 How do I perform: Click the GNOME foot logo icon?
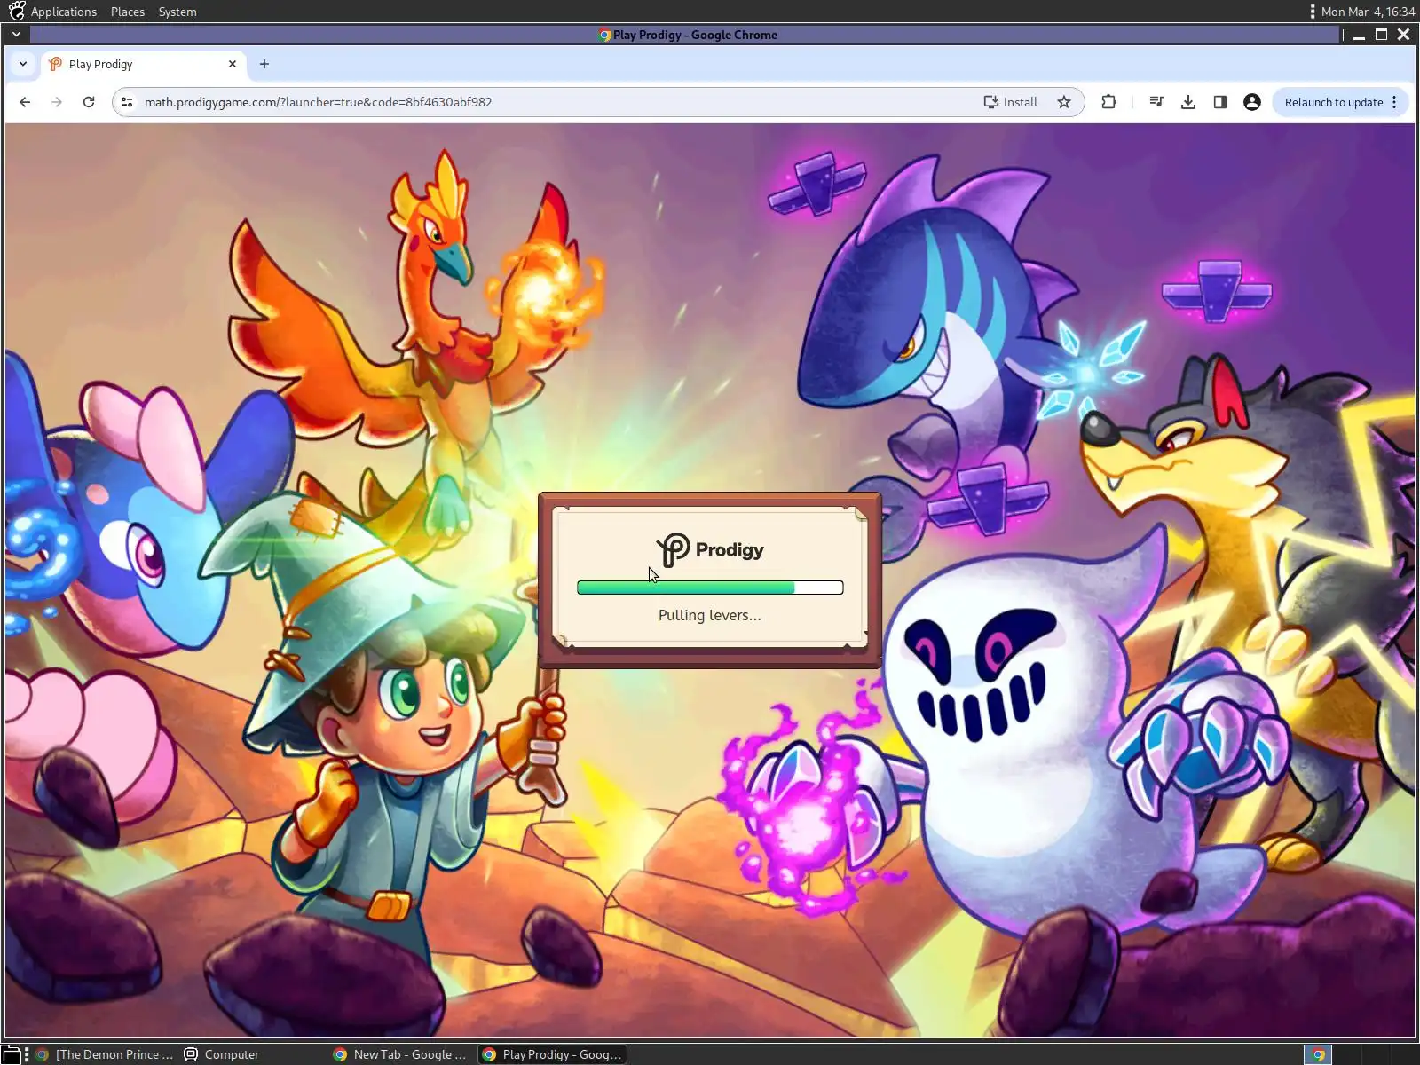[x=16, y=11]
